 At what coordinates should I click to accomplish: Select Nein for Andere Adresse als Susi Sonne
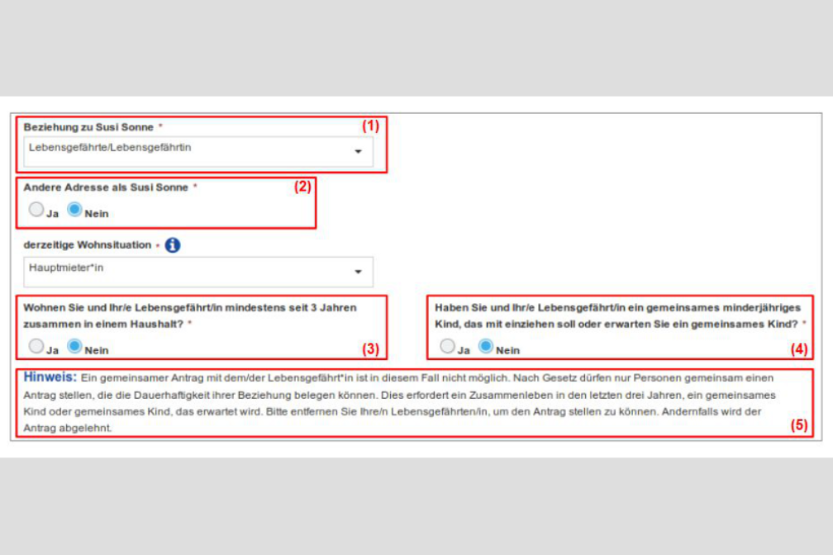point(74,209)
